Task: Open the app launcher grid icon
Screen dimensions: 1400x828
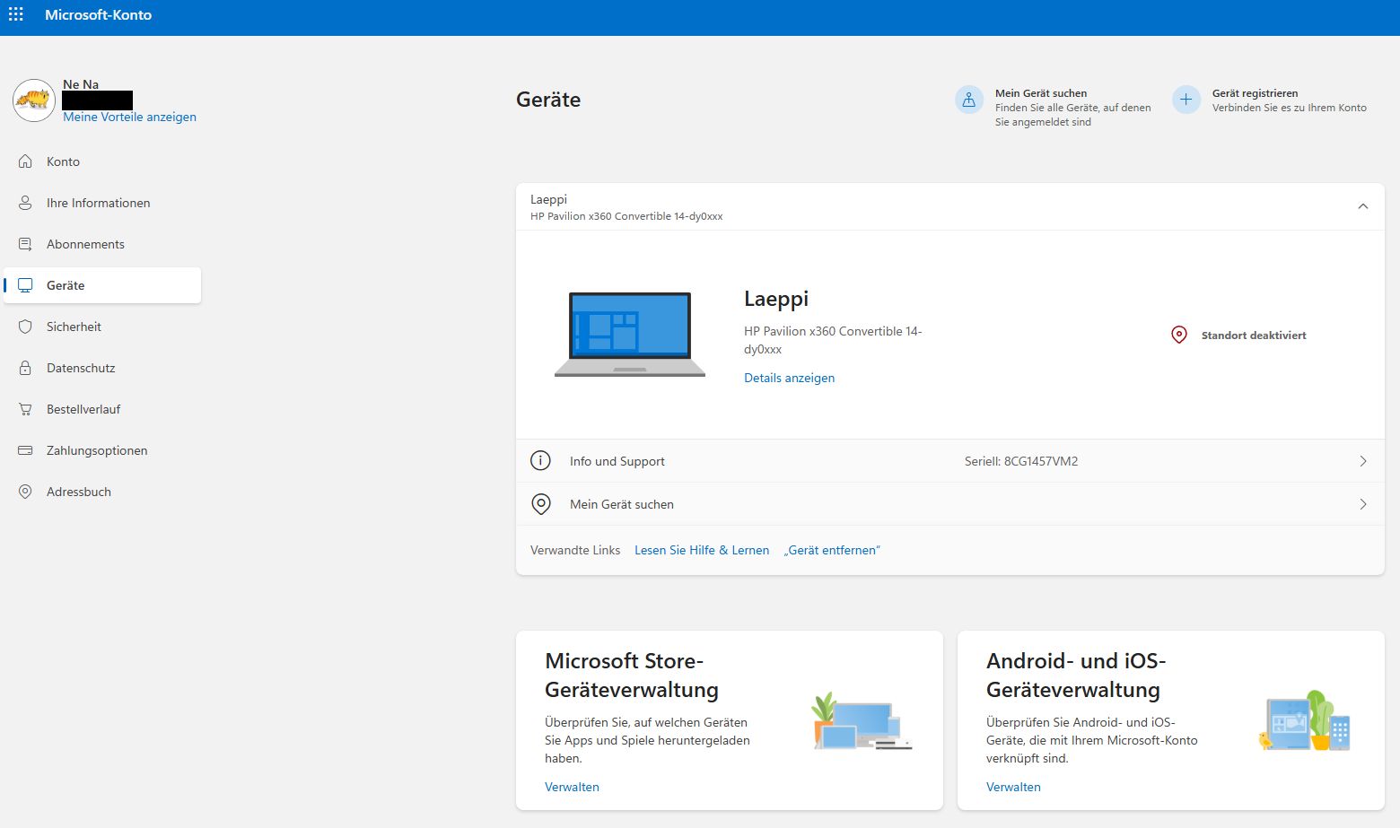Action: (16, 14)
